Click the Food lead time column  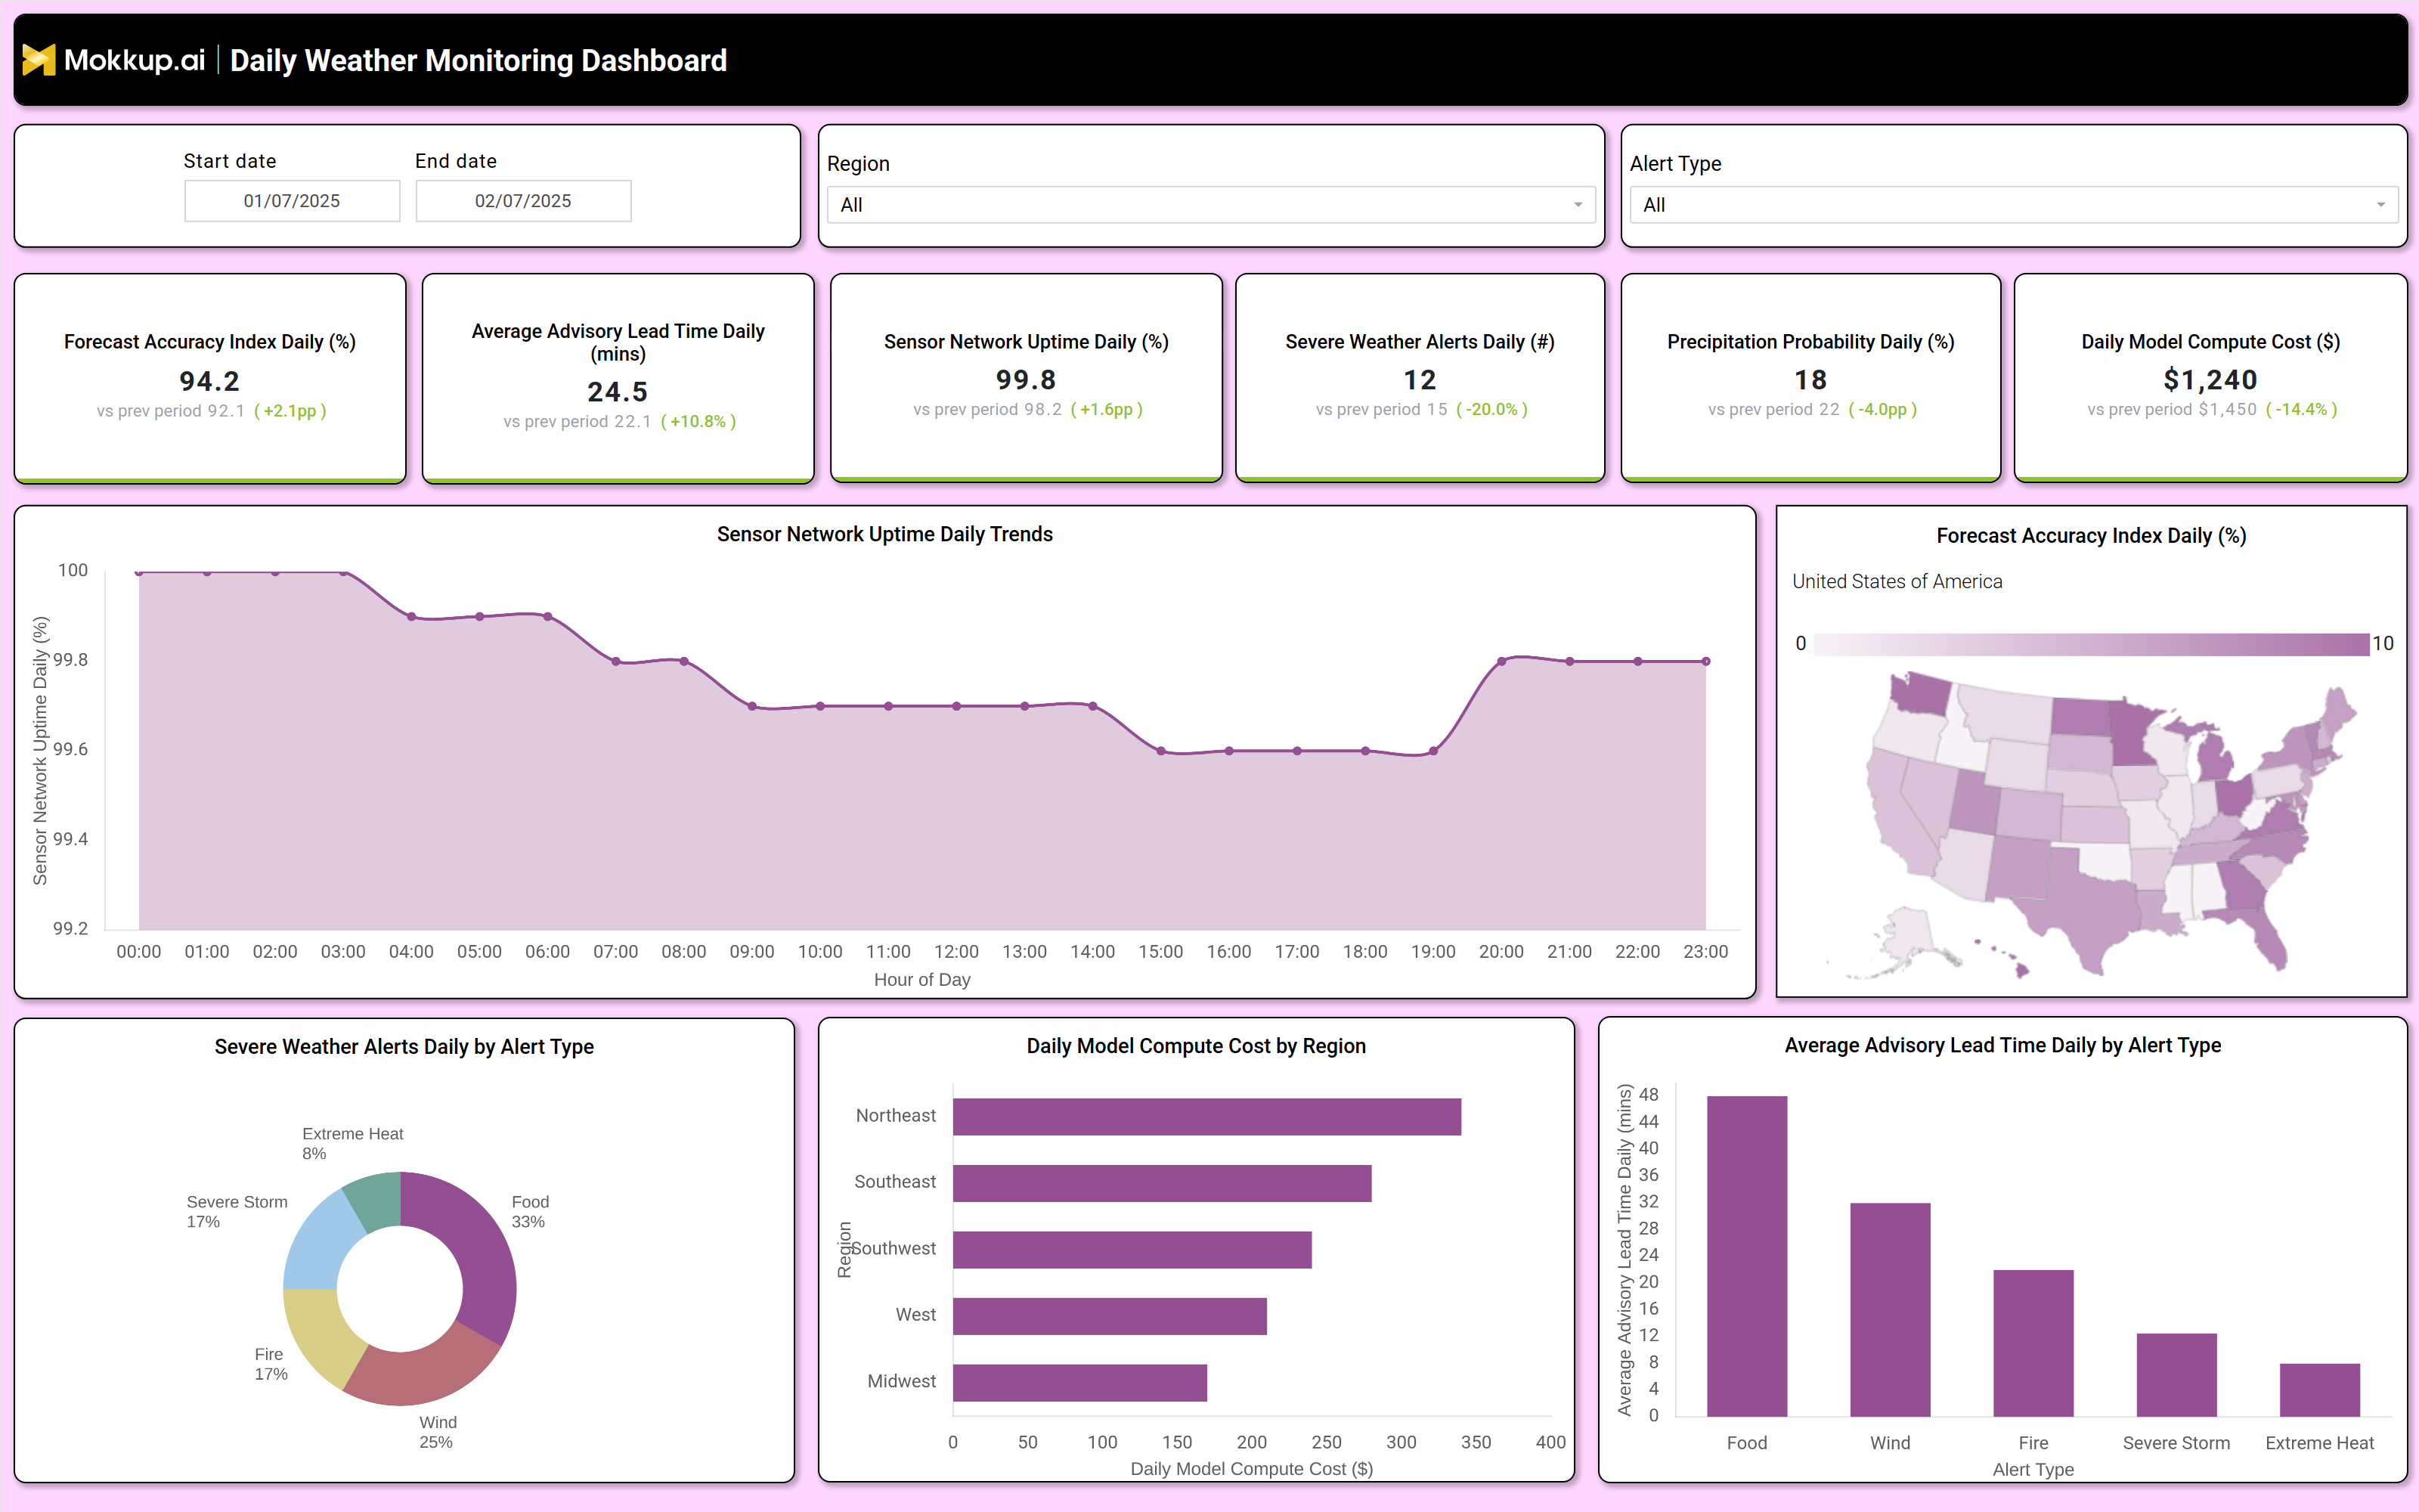pyautogui.click(x=1746, y=1256)
